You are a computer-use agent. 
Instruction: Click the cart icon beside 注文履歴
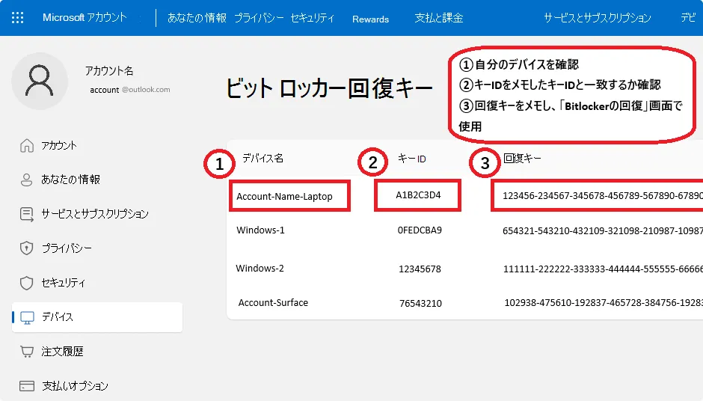(27, 352)
